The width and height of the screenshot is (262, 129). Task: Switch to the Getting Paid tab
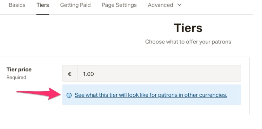click(75, 5)
